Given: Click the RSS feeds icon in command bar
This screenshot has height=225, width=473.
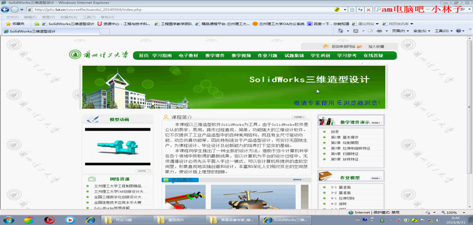Looking at the screenshot, I should click(x=356, y=31).
